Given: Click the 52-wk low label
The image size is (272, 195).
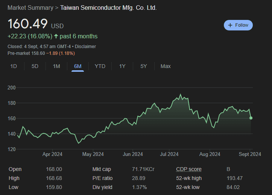Looking at the screenshot, I should point(188,187).
